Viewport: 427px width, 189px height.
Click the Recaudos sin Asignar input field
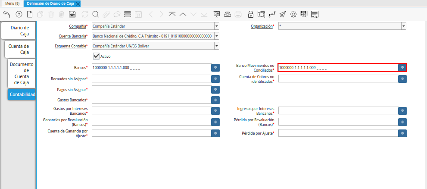(x=151, y=79)
